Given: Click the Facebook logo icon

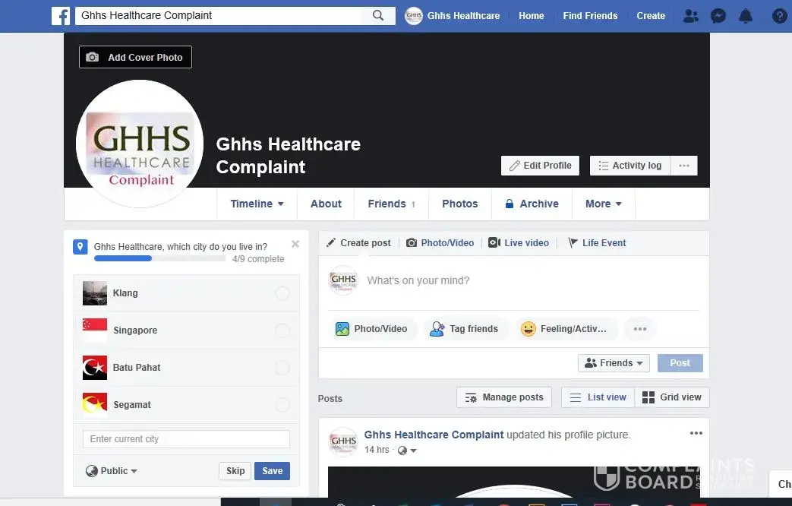Looking at the screenshot, I should tap(61, 15).
